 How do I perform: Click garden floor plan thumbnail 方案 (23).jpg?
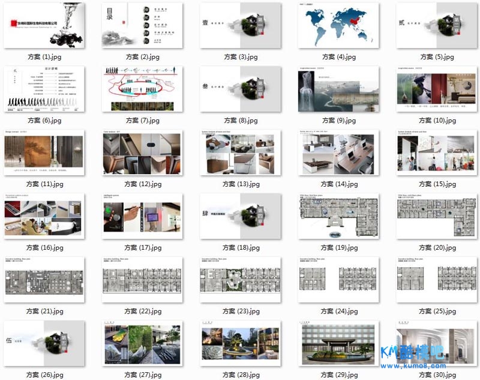240,280
